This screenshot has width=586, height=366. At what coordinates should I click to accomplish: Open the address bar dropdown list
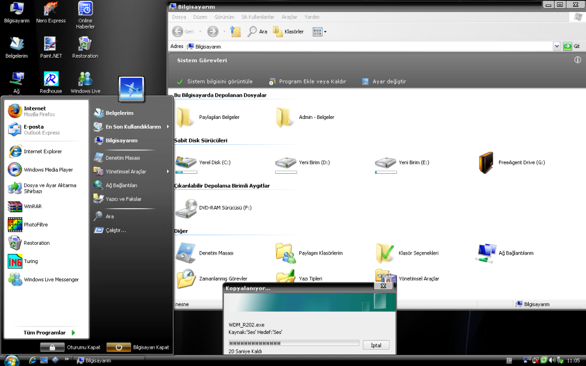pyautogui.click(x=557, y=46)
